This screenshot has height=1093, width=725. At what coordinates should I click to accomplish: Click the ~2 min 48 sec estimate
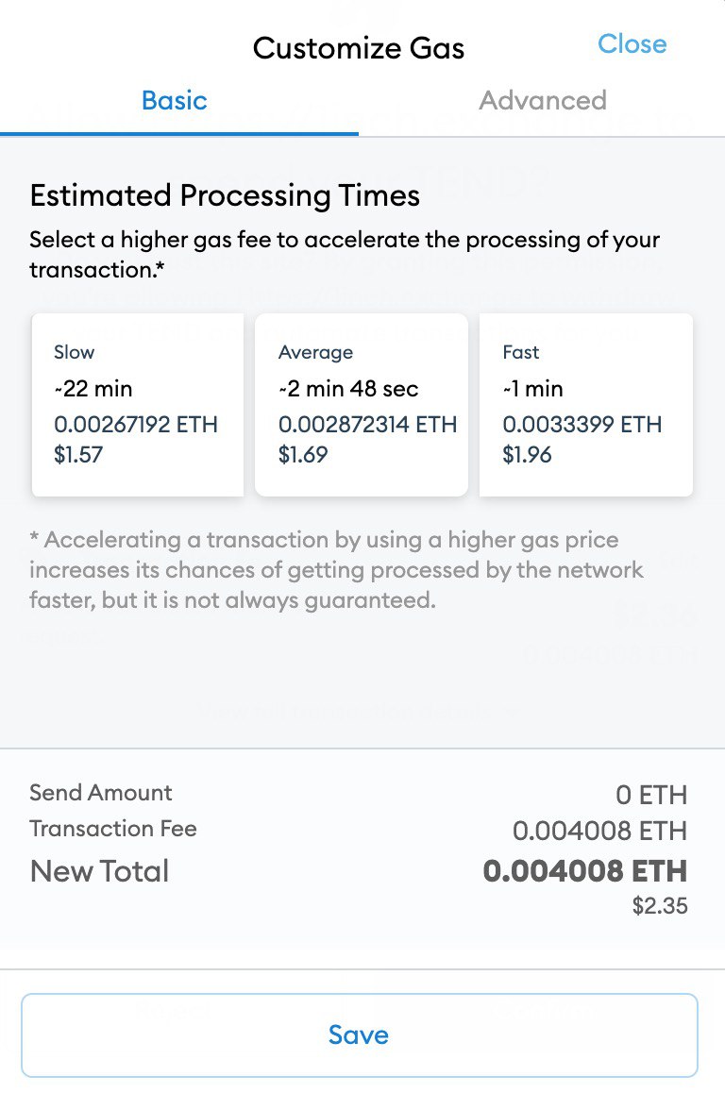click(348, 388)
